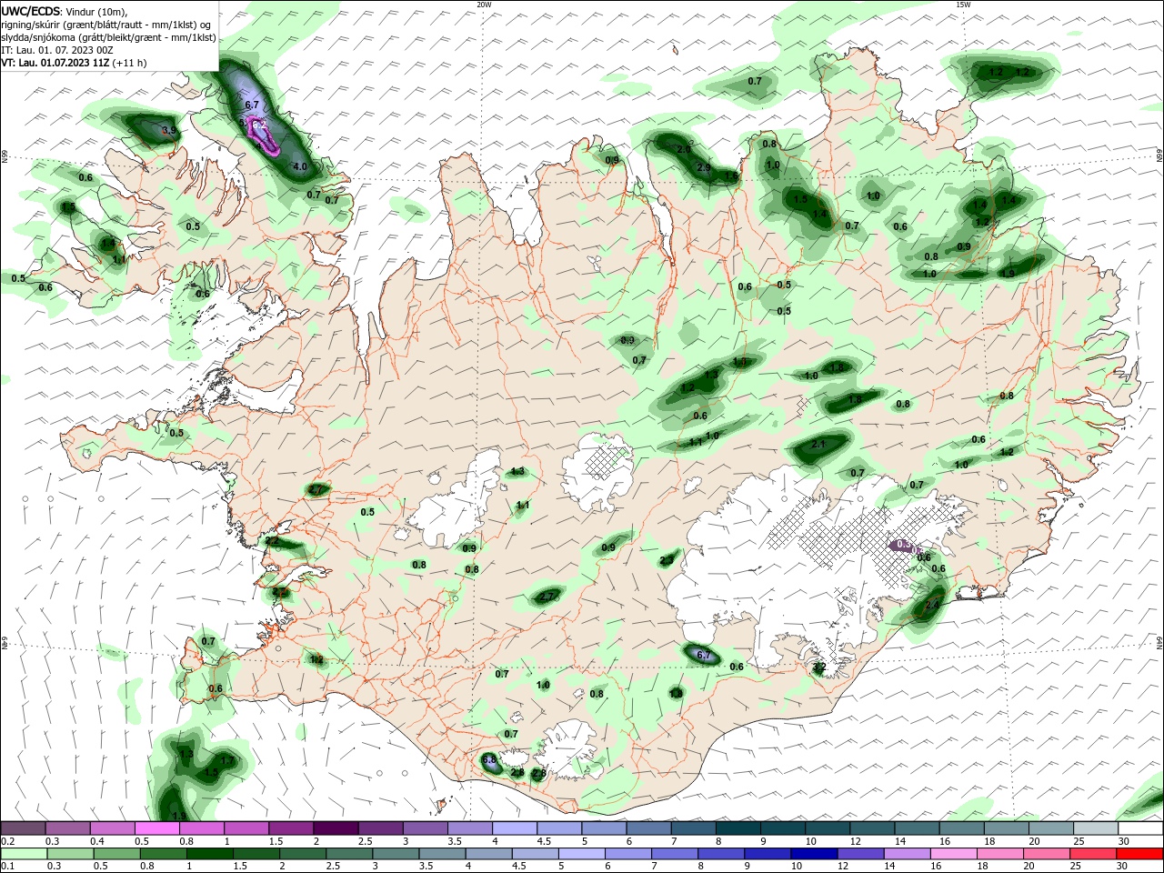
Task: Pick the light purple rain swatch labeled 14
Action: point(906,854)
